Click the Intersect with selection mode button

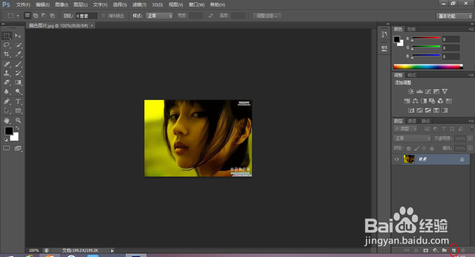(52, 16)
